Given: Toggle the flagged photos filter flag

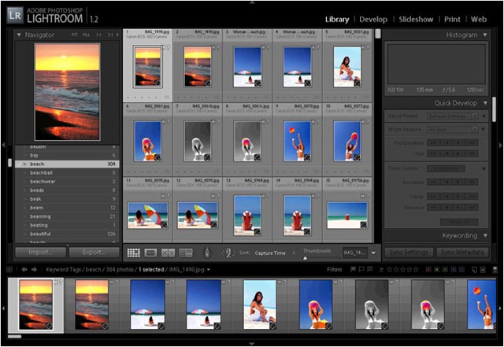Looking at the screenshot, I should point(353,269).
